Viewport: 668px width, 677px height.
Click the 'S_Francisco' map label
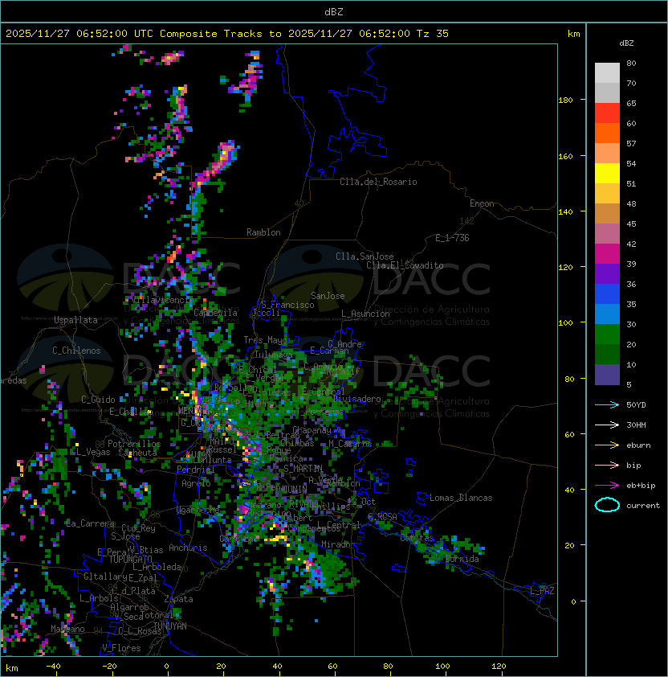287,305
